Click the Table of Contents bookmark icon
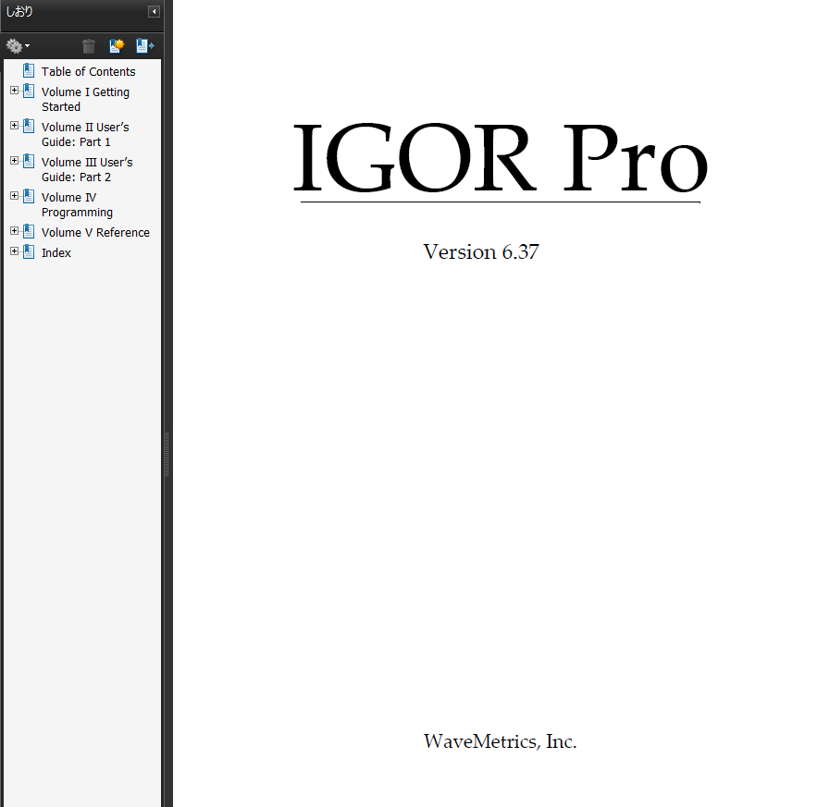817x807 pixels. point(29,71)
